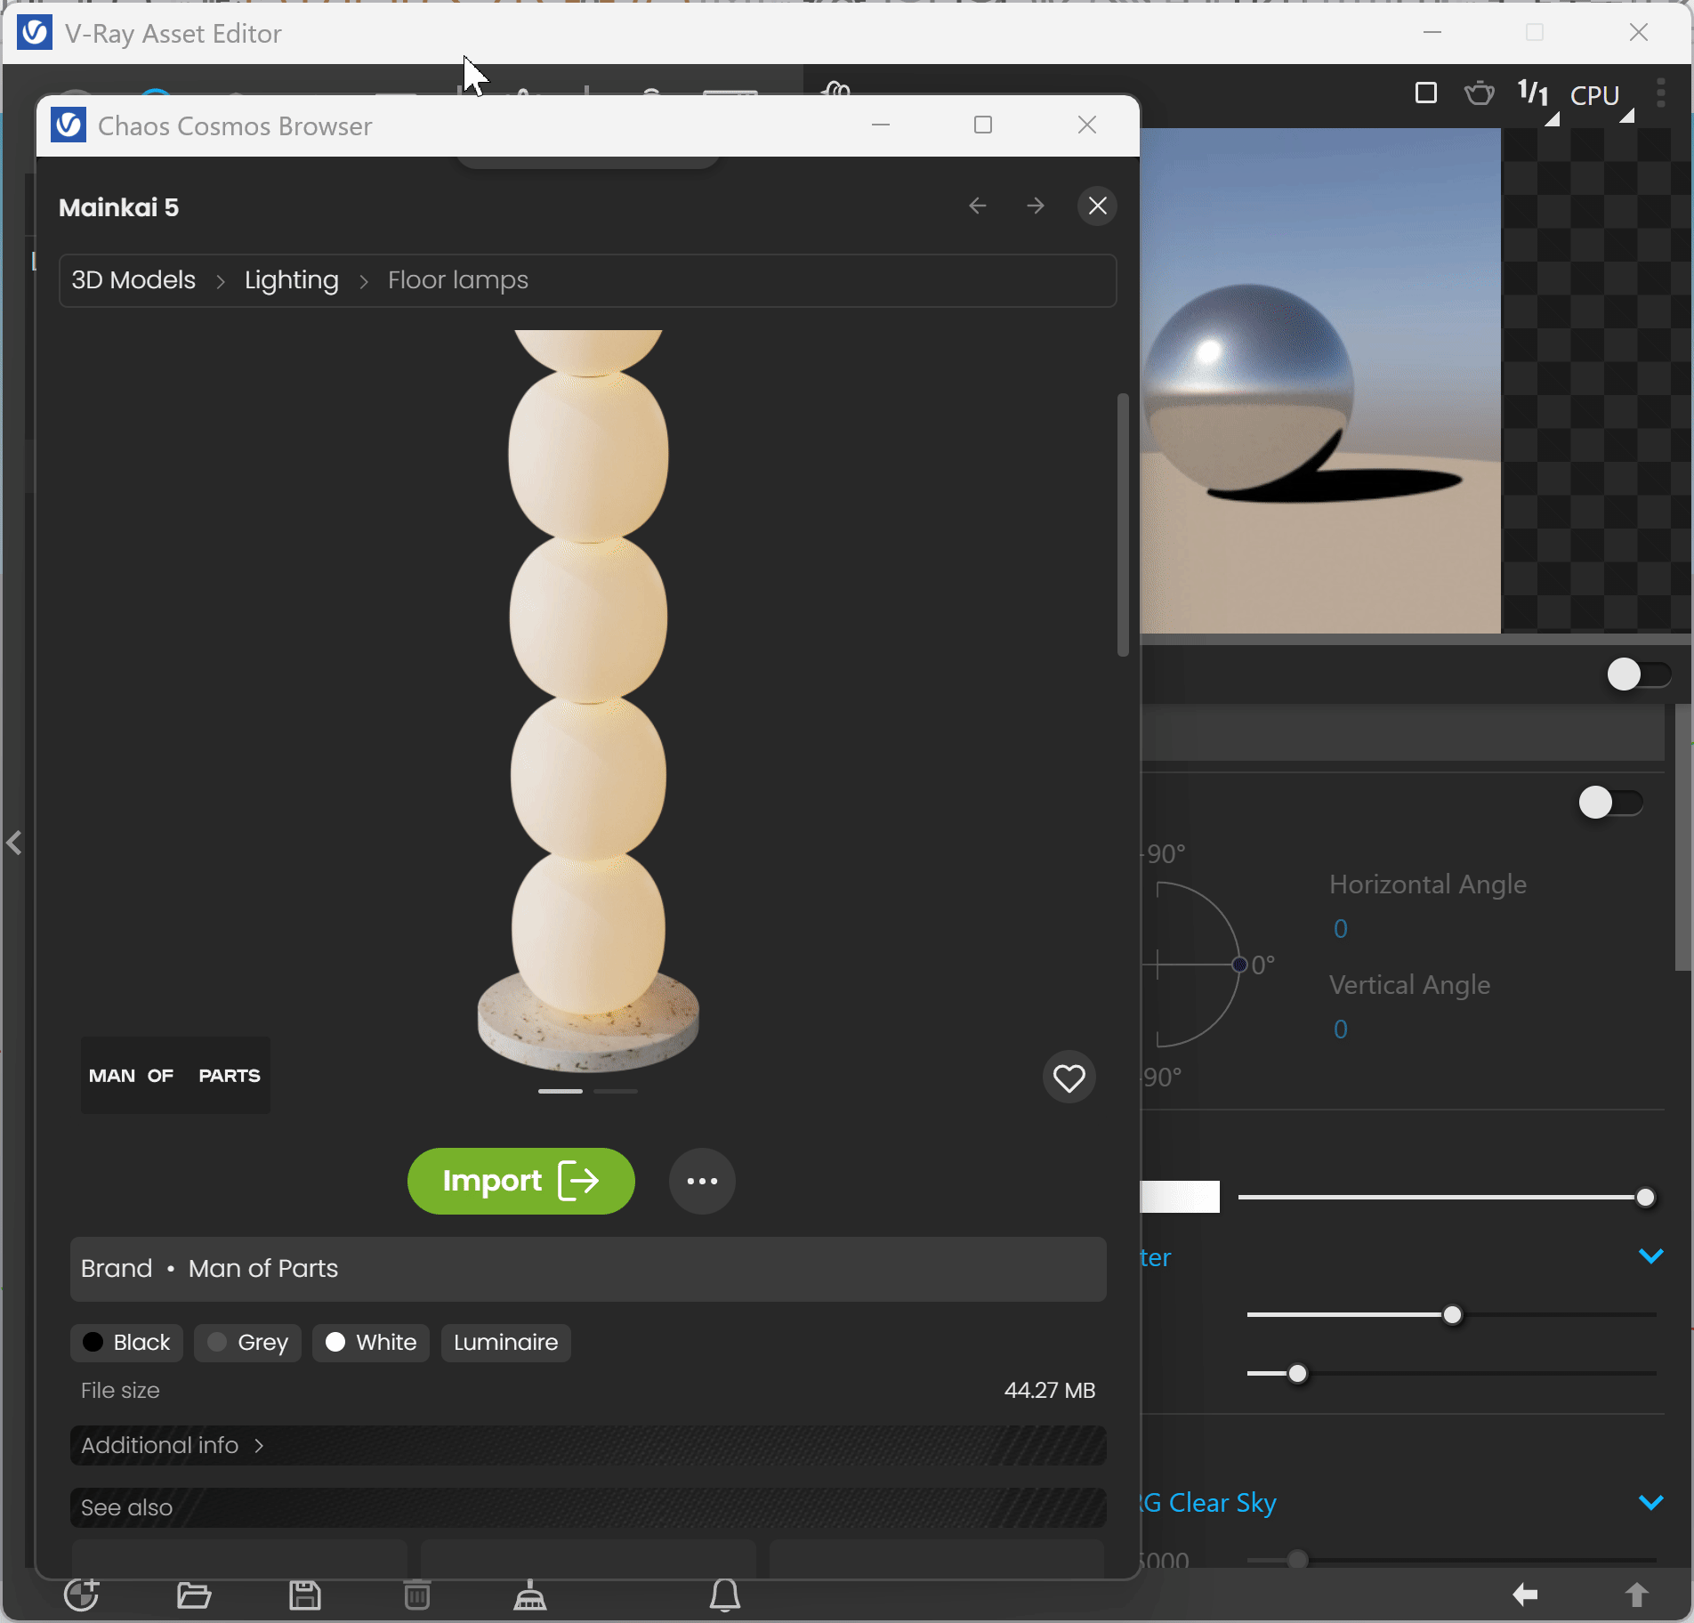The height and width of the screenshot is (1623, 1694).
Task: Render preview with teapot icon
Action: click(x=1480, y=93)
